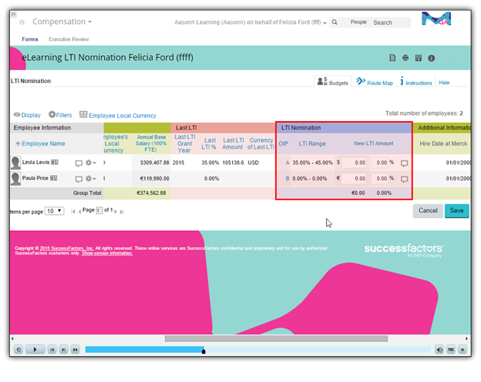This screenshot has width=481, height=382.
Task: Click the print icon in form header
Action: pos(405,59)
